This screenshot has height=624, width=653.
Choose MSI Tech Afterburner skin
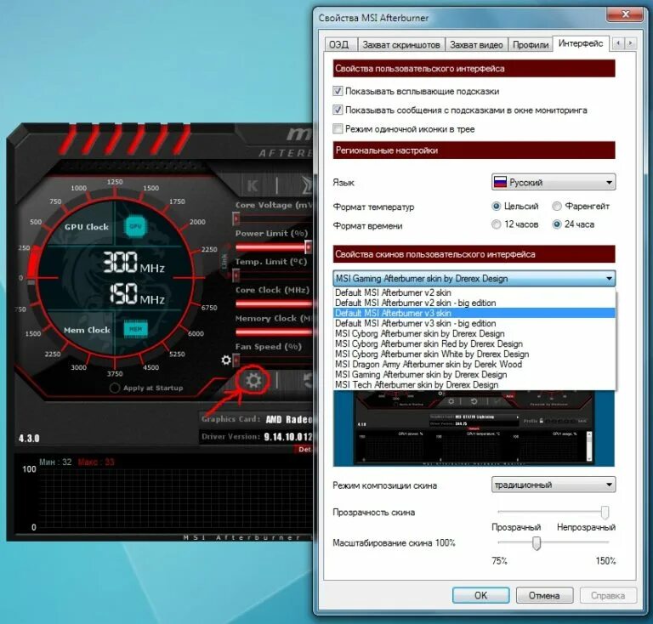(474, 384)
